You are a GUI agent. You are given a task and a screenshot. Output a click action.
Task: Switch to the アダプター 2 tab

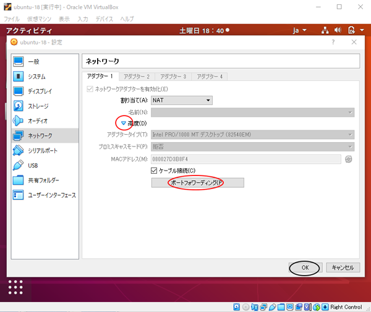pos(137,77)
